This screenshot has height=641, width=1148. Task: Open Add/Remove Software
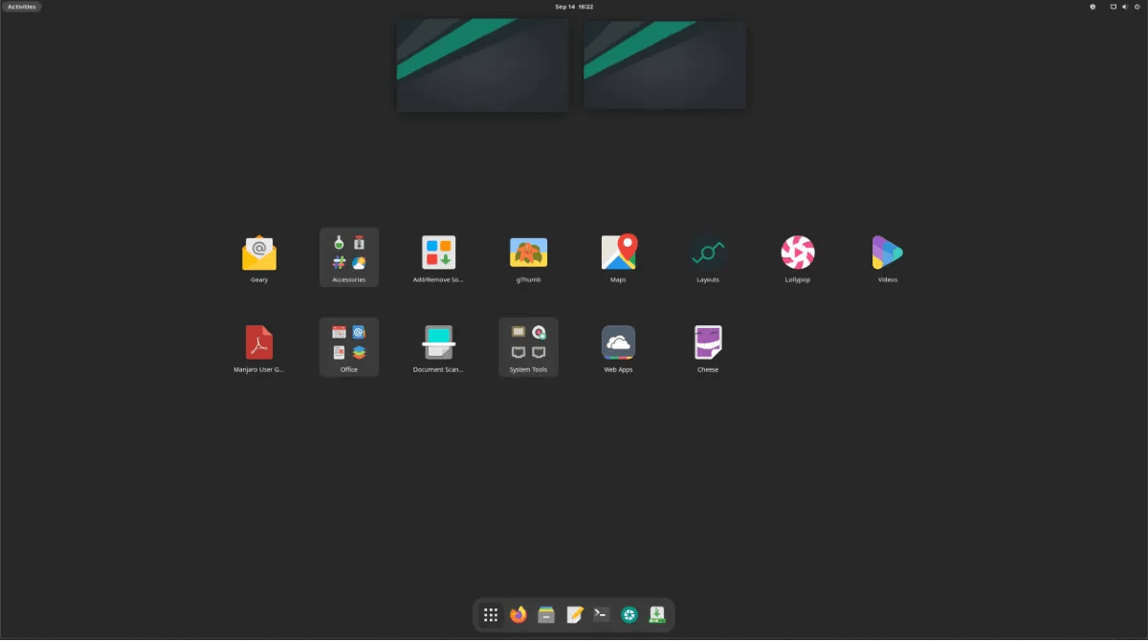tap(438, 253)
